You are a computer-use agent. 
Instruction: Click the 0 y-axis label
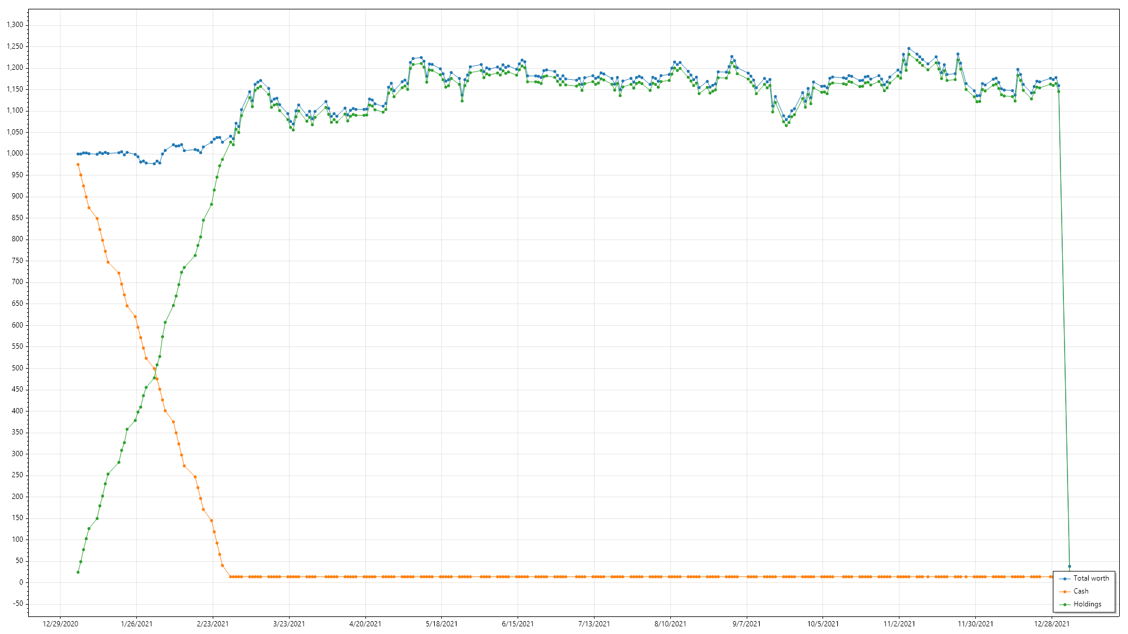tap(21, 582)
